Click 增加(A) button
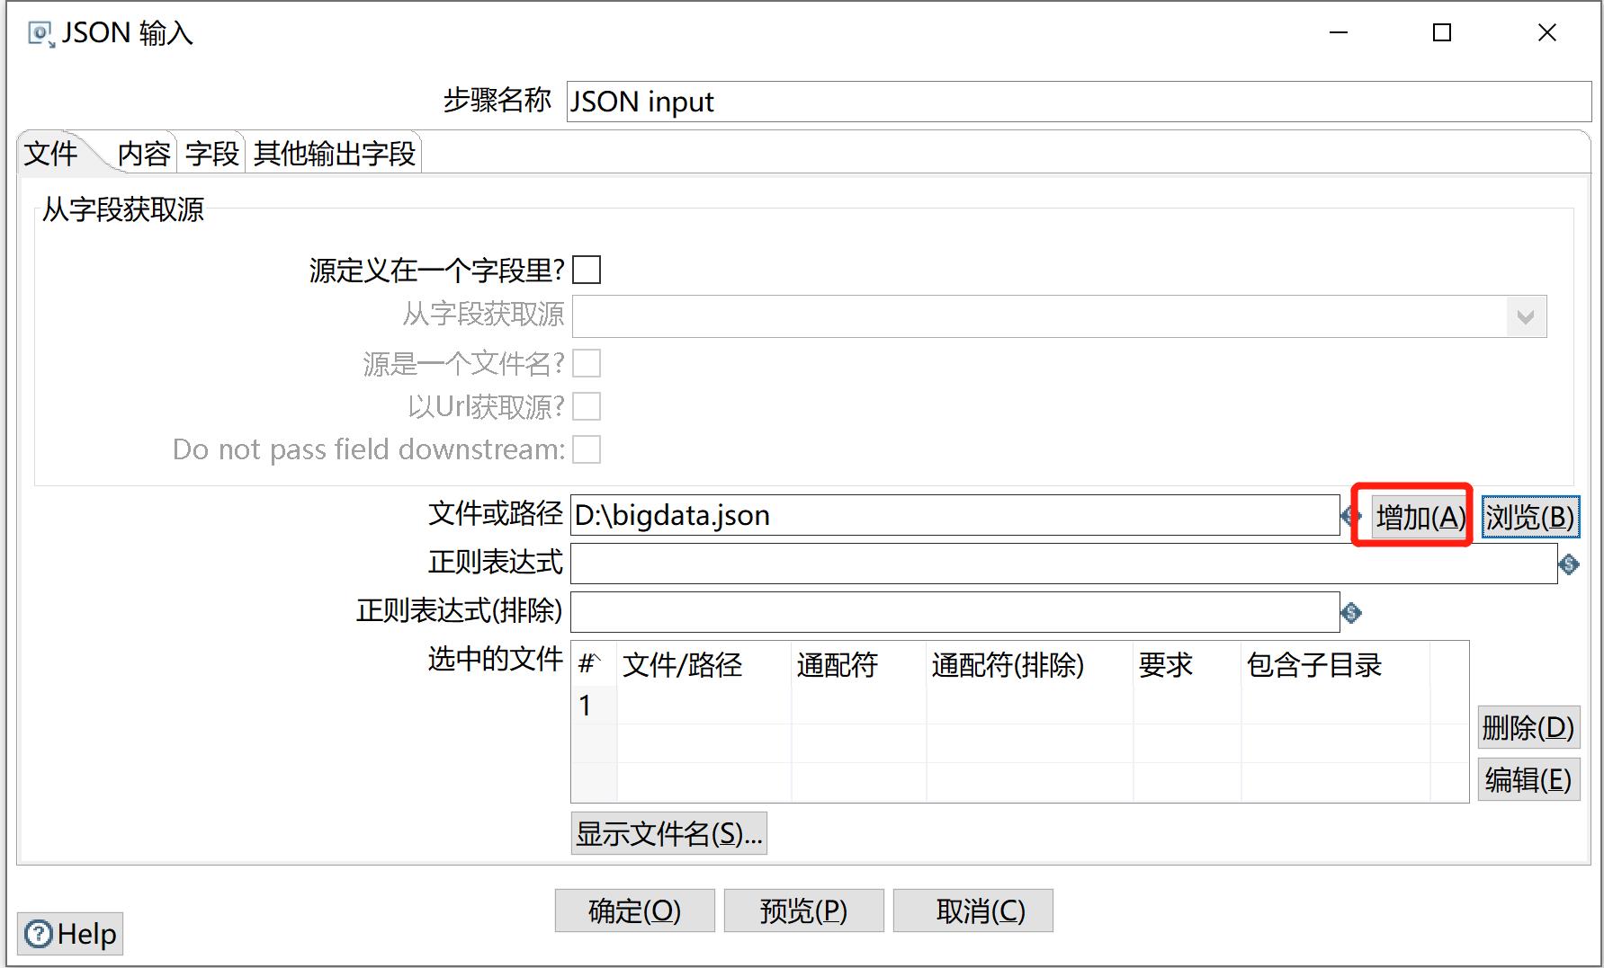This screenshot has height=968, width=1604. 1420,517
